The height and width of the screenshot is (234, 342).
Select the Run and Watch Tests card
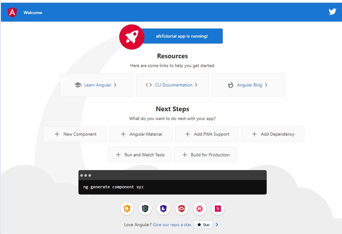[140, 155]
